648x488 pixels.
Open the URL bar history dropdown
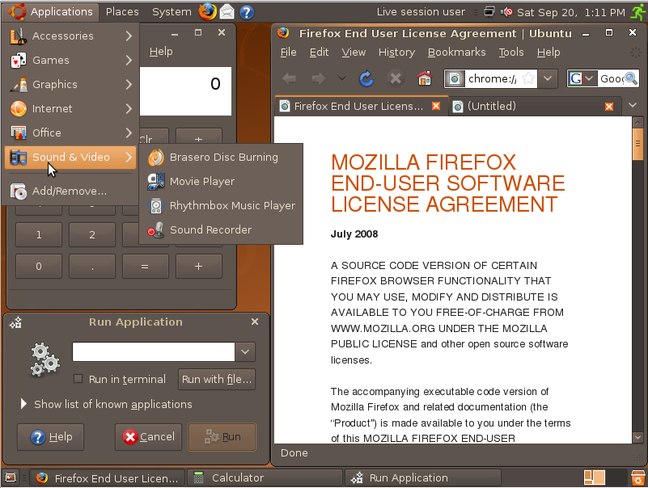pos(548,78)
